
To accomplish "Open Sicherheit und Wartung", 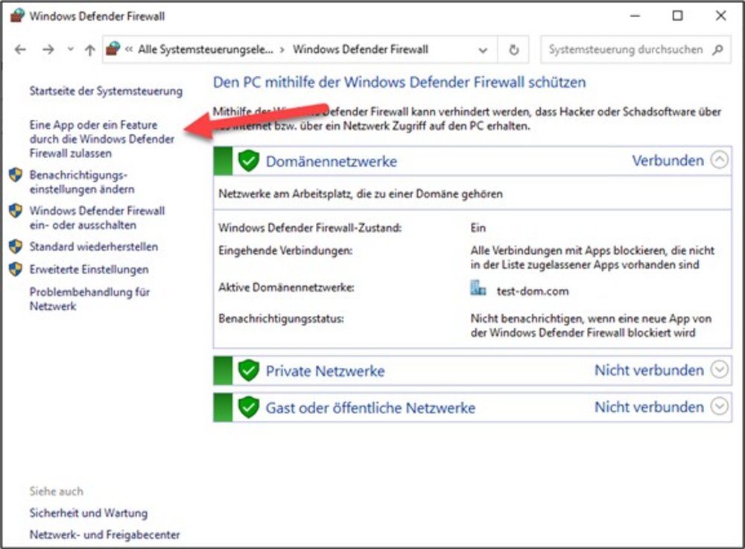I will coord(89,513).
